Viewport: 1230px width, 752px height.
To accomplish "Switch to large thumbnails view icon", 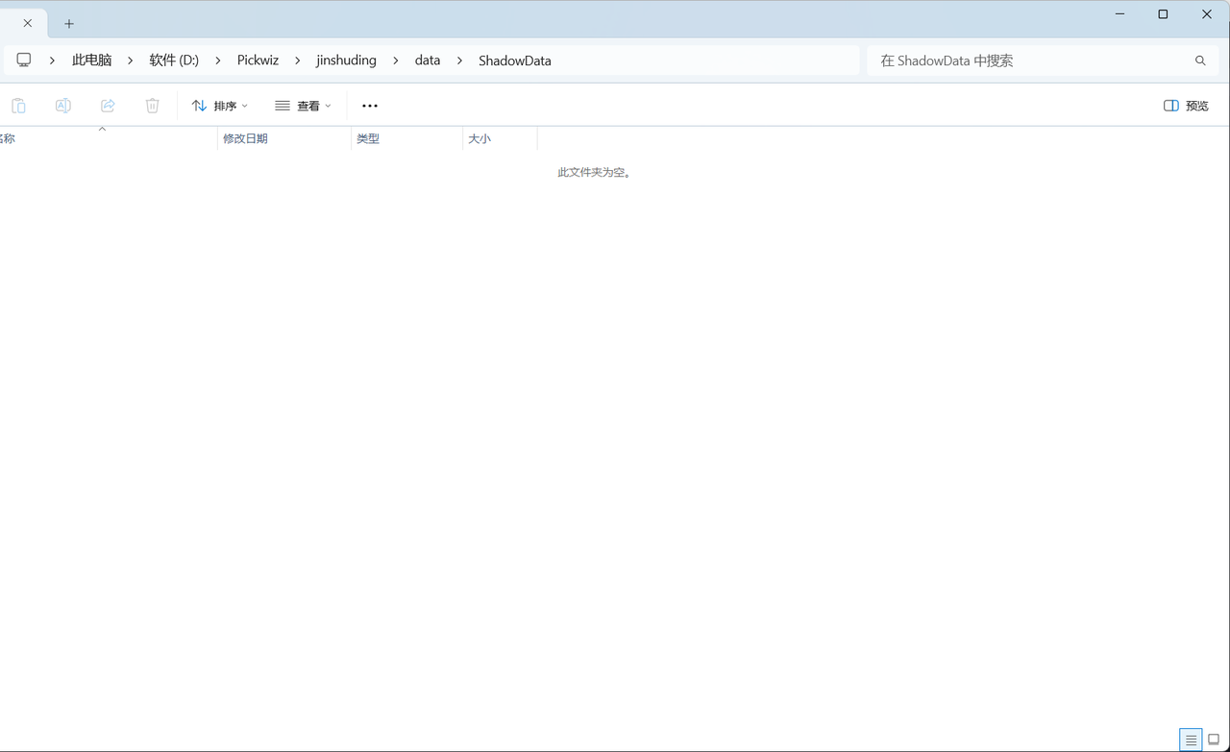I will tap(1214, 740).
